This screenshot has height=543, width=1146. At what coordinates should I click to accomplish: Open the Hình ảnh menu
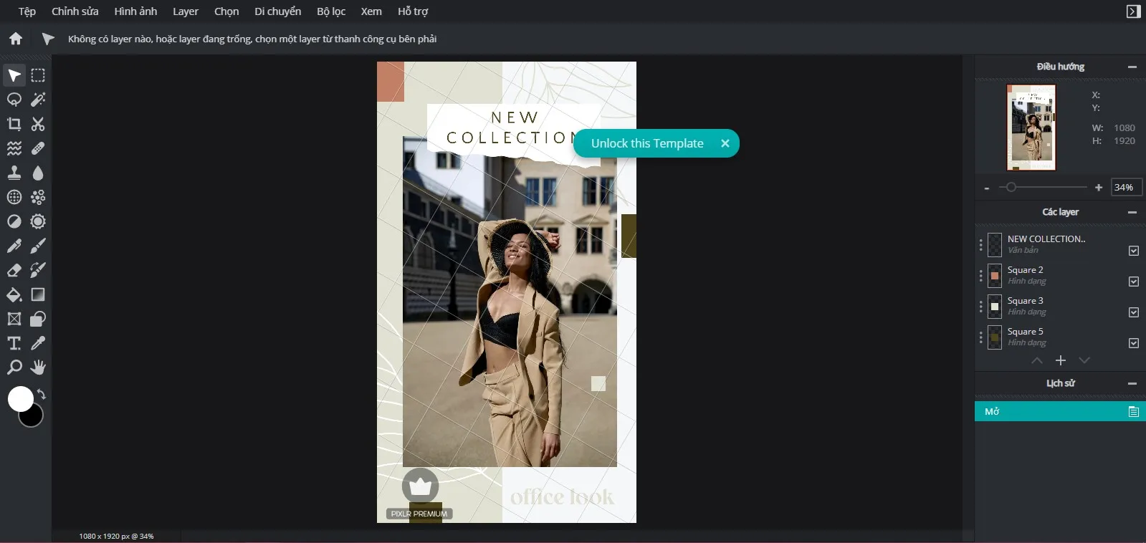coord(135,11)
